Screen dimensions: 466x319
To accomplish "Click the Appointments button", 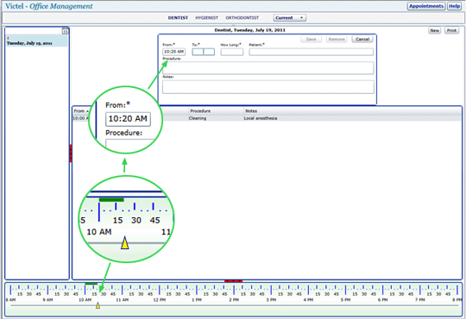I will pos(426,6).
